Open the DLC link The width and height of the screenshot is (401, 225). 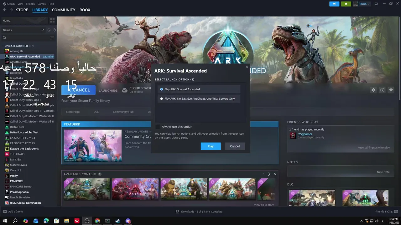click(x=96, y=112)
